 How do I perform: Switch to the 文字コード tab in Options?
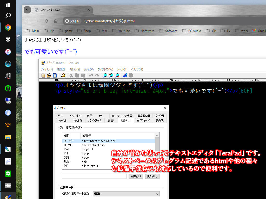143,120
